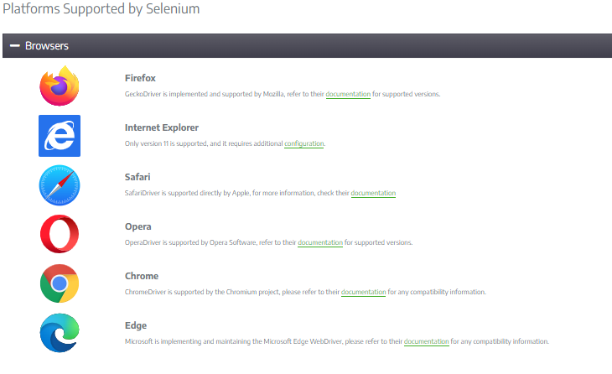Collapse the Browsers section via minus icon

point(15,45)
